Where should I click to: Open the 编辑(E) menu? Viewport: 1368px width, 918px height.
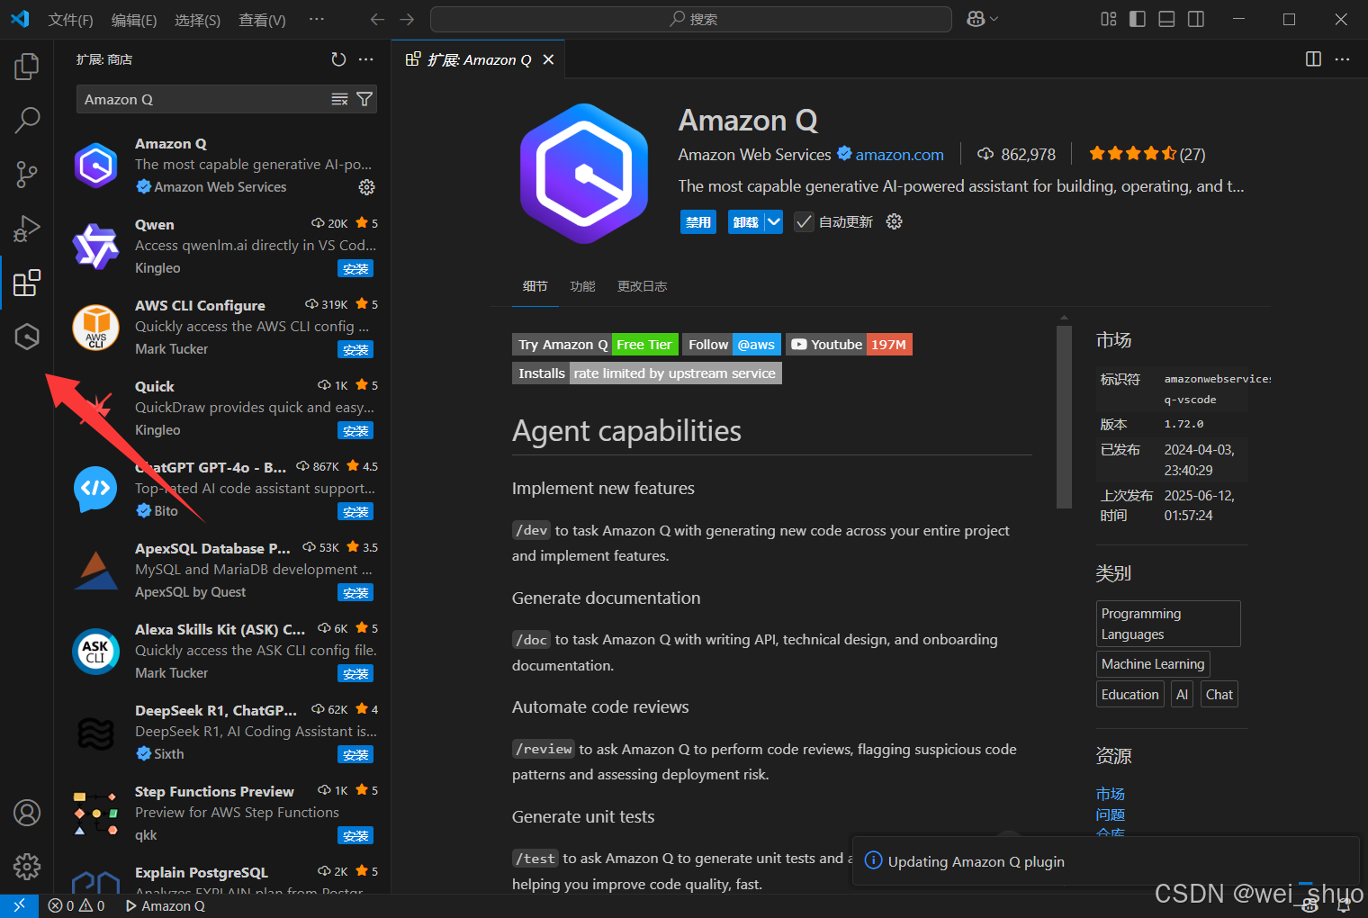(134, 20)
